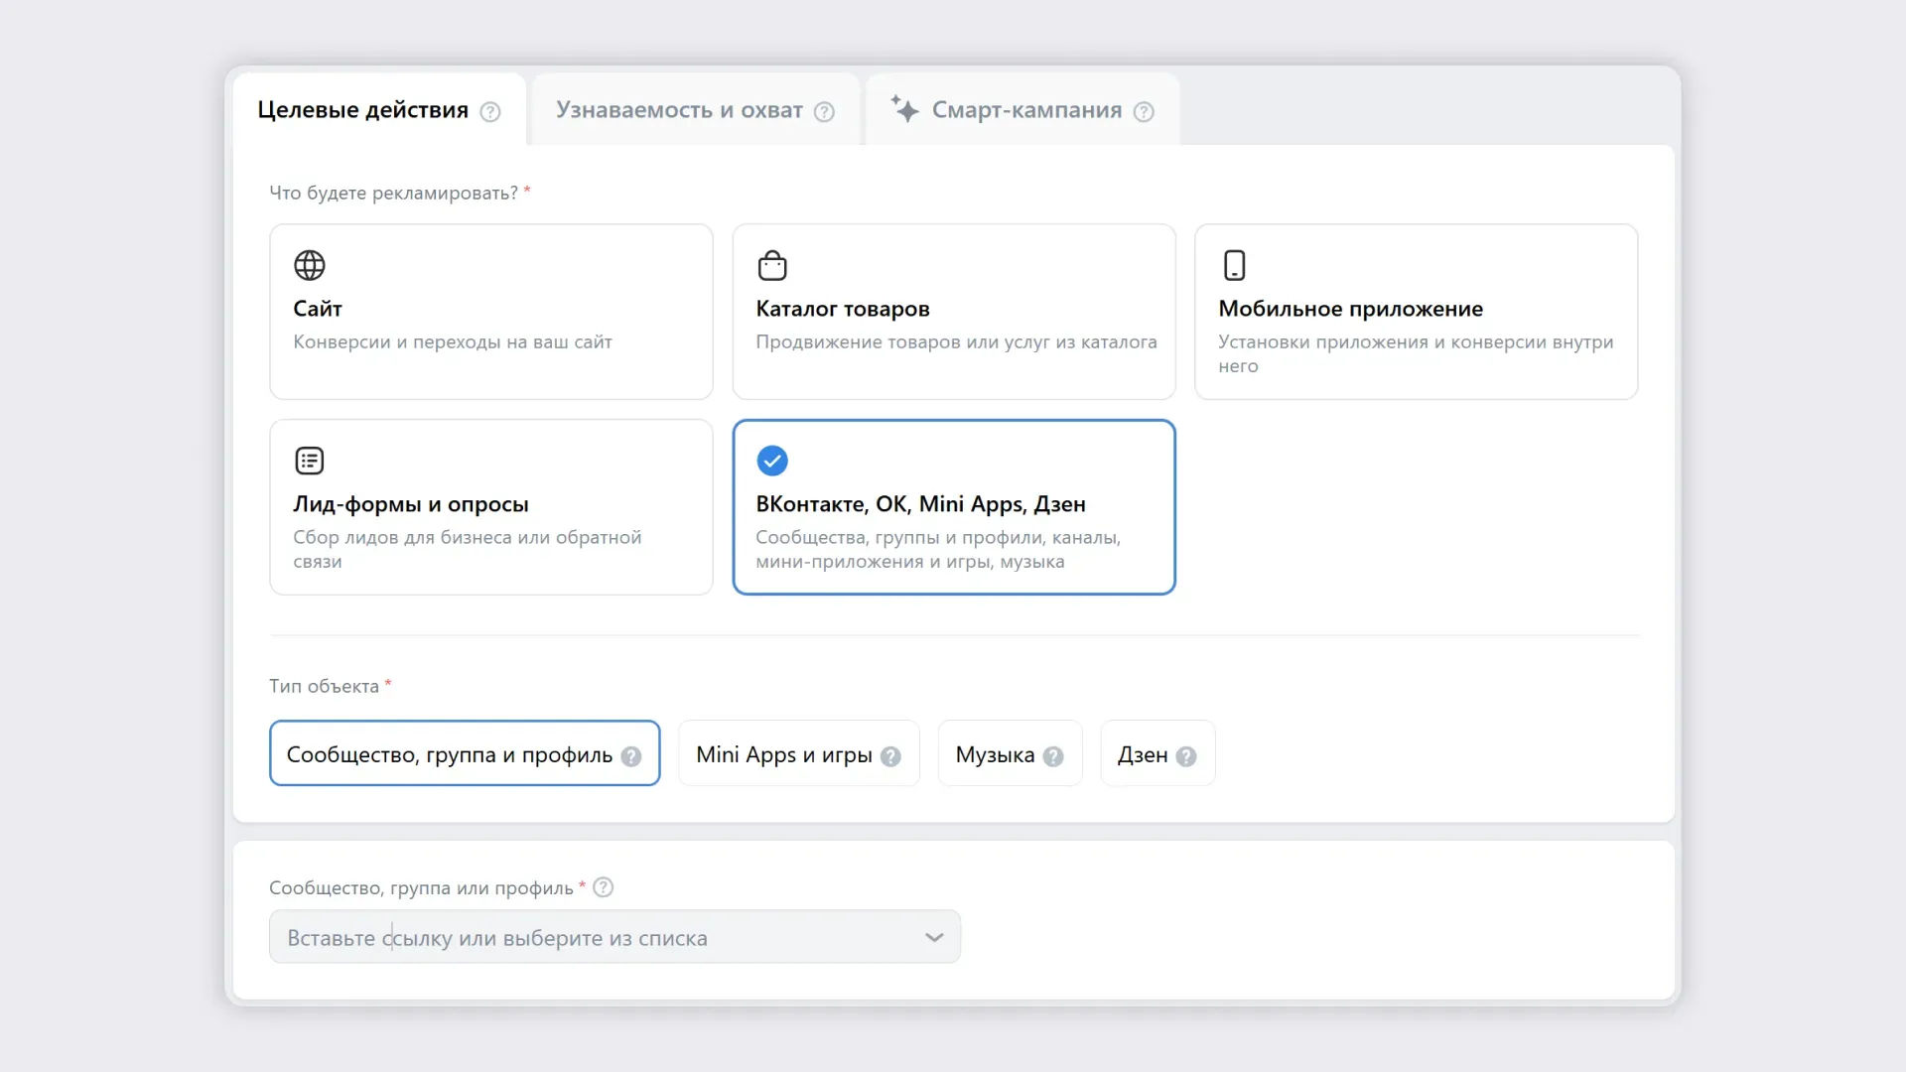Open help tooltip next to Целевые действия
This screenshot has width=1906, height=1072.
pos(489,112)
